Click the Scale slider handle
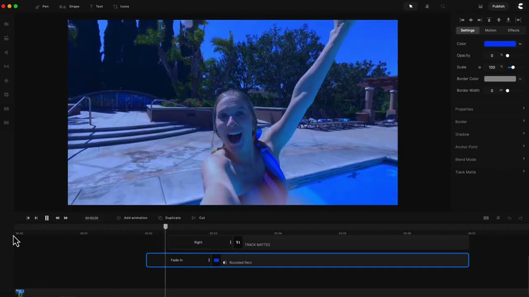Screen dimensions: 529x297 pyautogui.click(x=513, y=67)
